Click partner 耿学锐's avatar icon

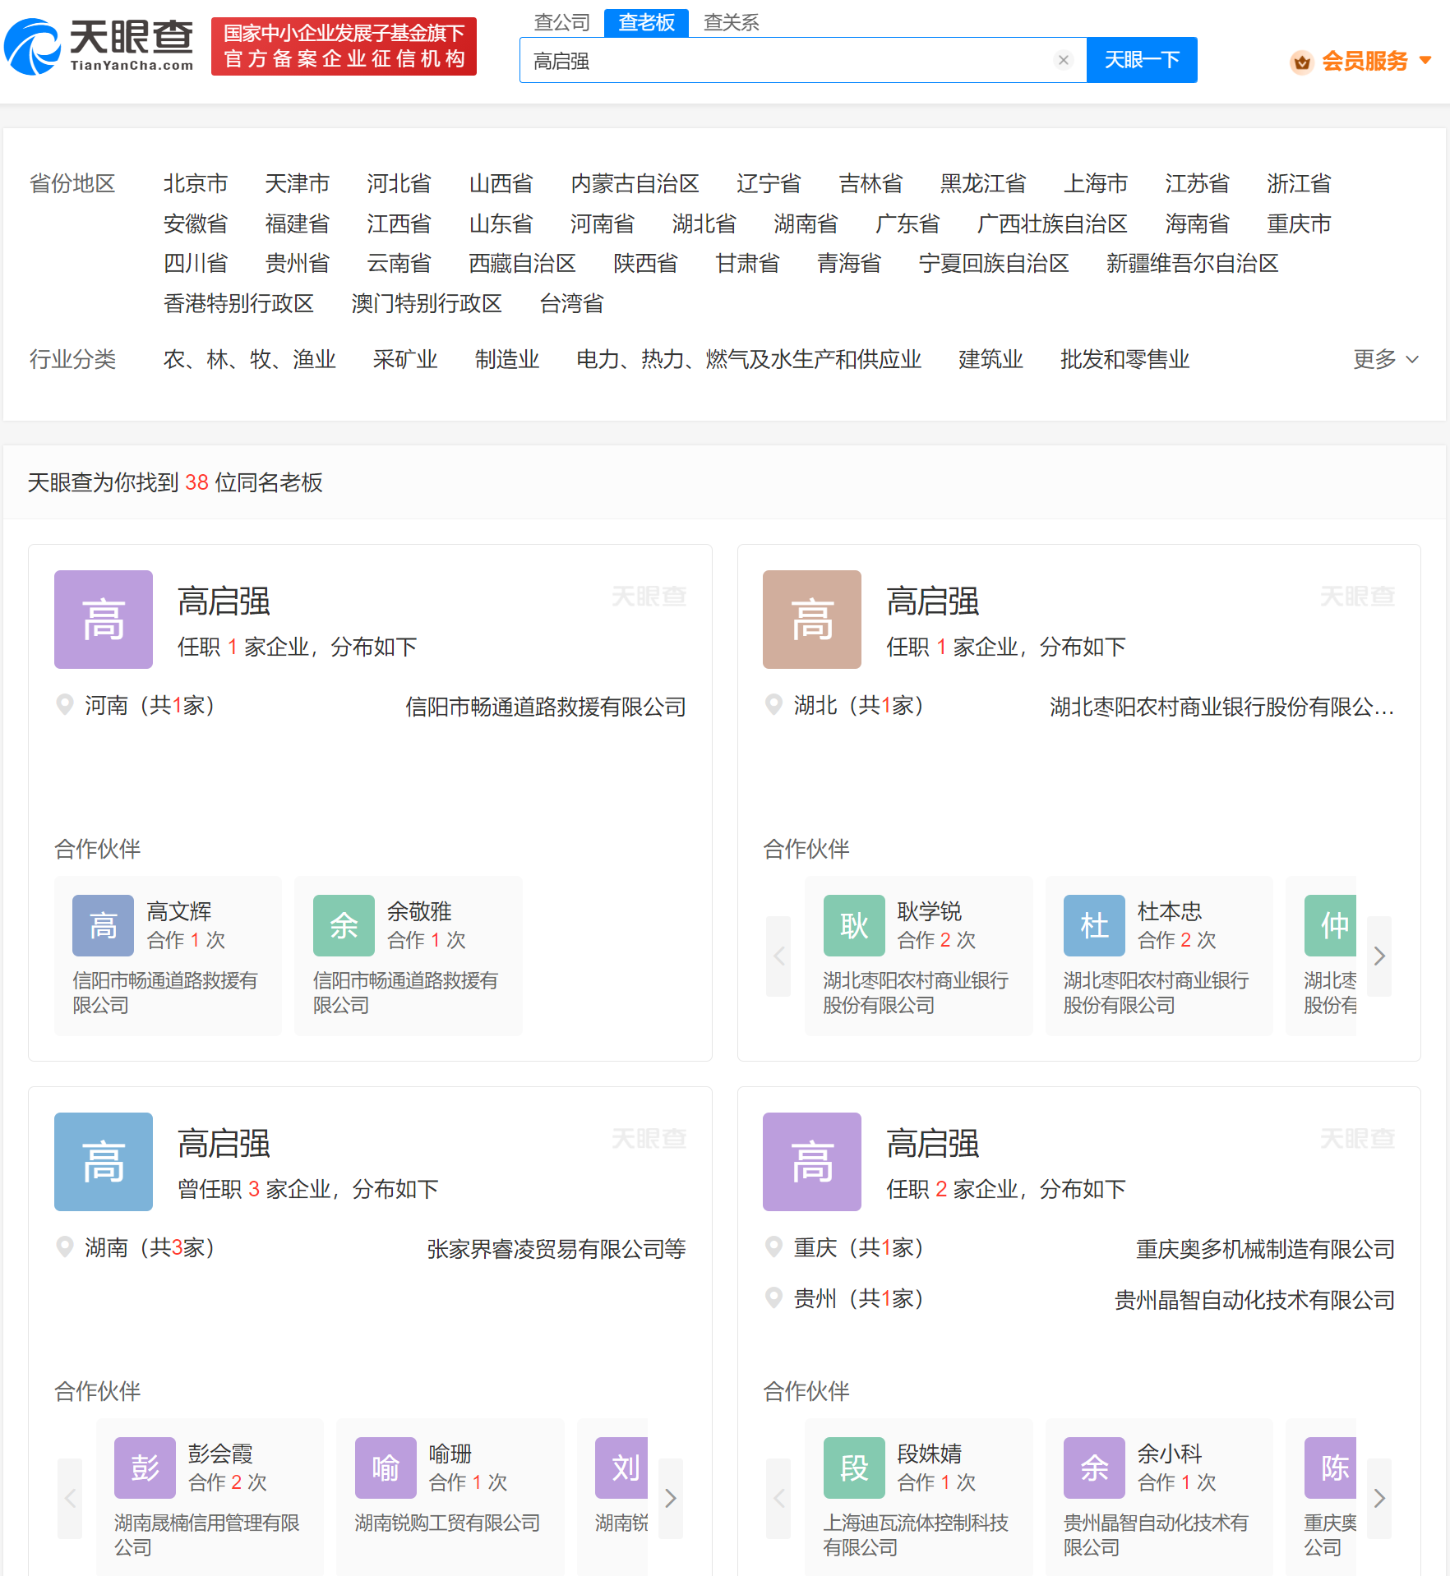point(853,924)
